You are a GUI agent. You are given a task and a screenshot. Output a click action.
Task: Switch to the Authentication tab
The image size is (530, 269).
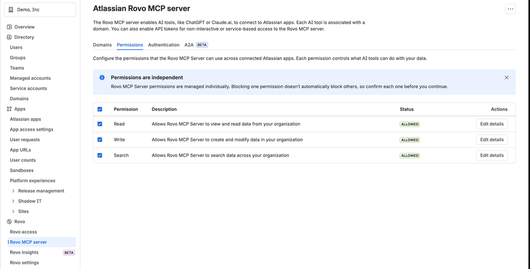pyautogui.click(x=164, y=45)
